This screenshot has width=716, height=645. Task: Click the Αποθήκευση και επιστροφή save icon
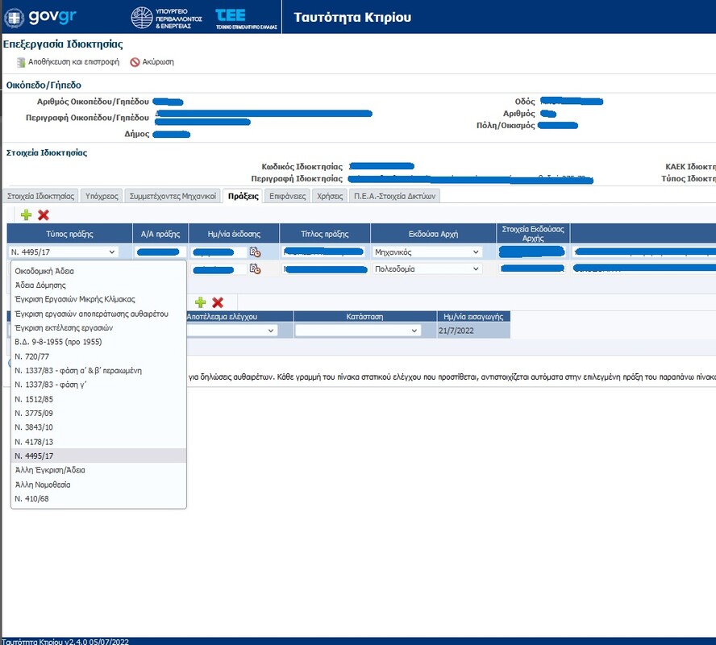[x=21, y=61]
